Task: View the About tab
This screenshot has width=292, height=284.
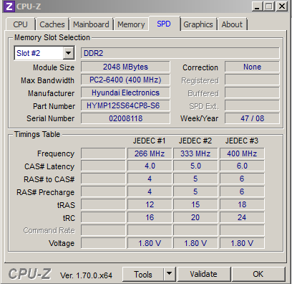Action: click(232, 24)
